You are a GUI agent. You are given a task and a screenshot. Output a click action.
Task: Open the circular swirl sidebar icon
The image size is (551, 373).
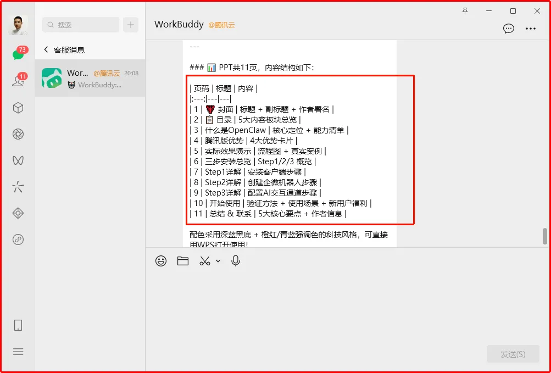[18, 240]
